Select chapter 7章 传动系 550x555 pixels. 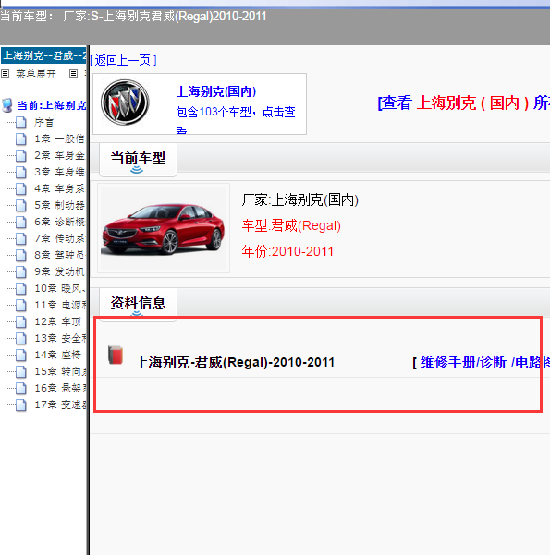pos(59,239)
